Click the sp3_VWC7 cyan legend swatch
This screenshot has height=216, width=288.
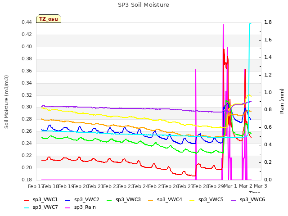tap(26, 208)
